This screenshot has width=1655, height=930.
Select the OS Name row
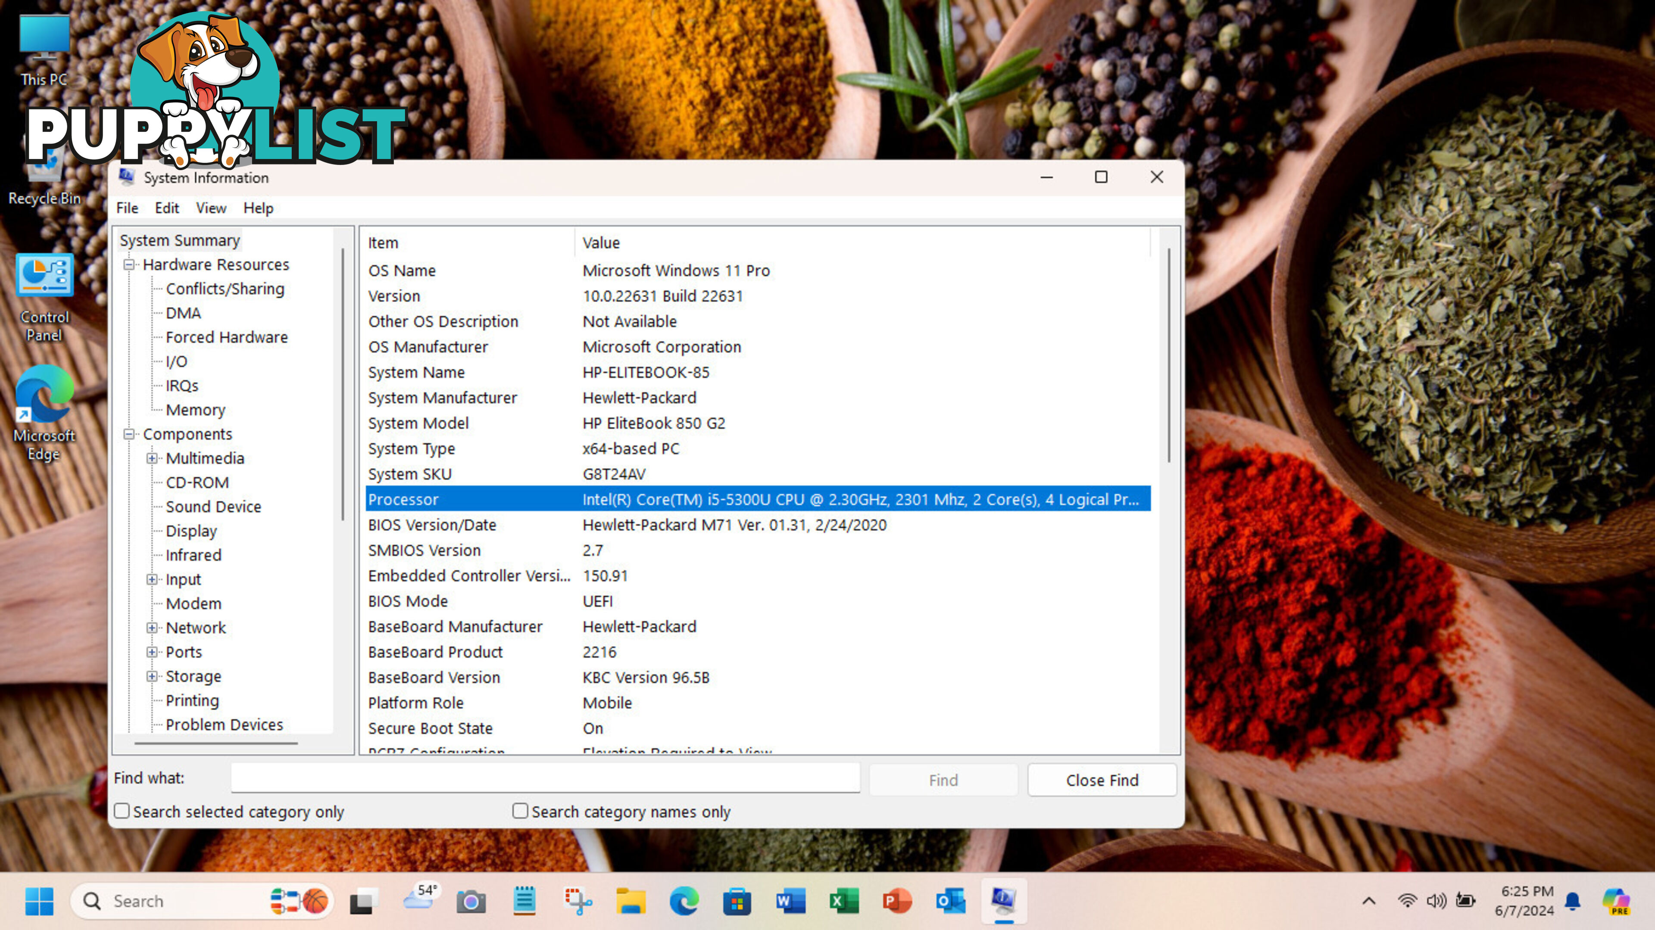tap(758, 271)
